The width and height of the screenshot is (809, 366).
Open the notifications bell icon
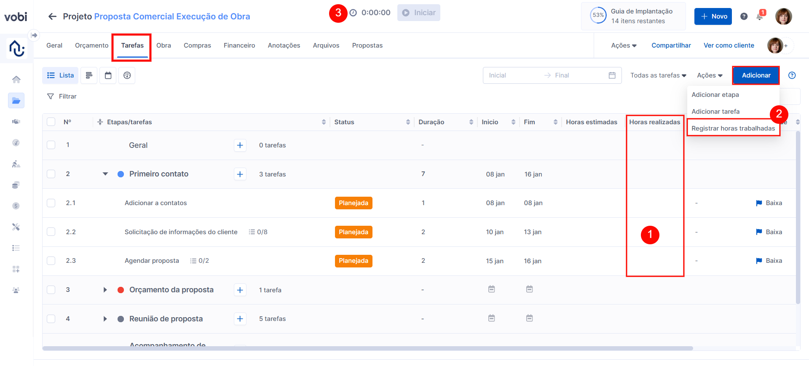click(759, 17)
